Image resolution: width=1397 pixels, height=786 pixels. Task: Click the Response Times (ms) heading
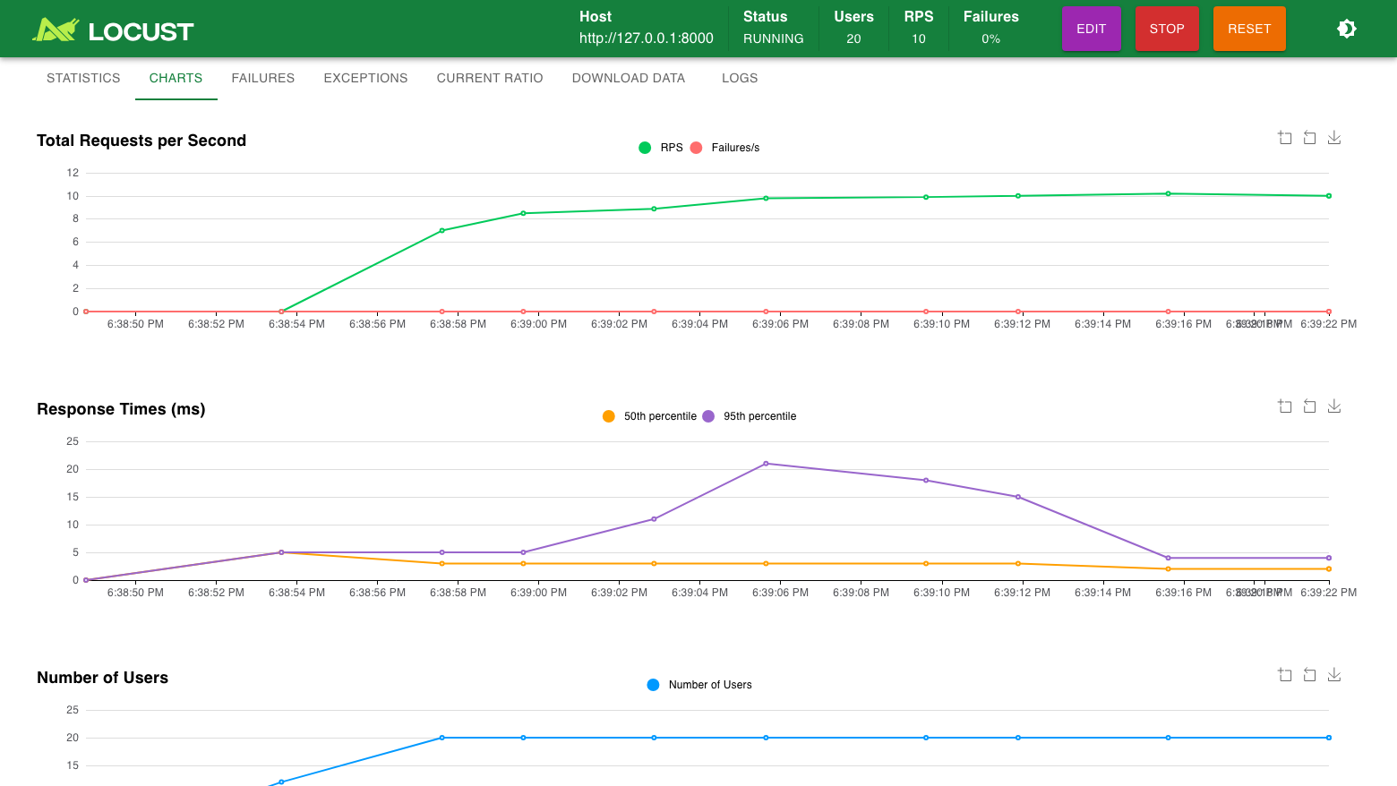click(121, 409)
